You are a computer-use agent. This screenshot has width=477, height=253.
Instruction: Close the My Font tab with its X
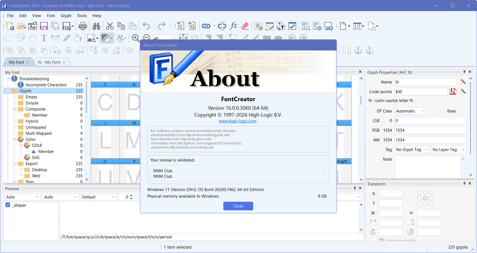pyautogui.click(x=27, y=63)
